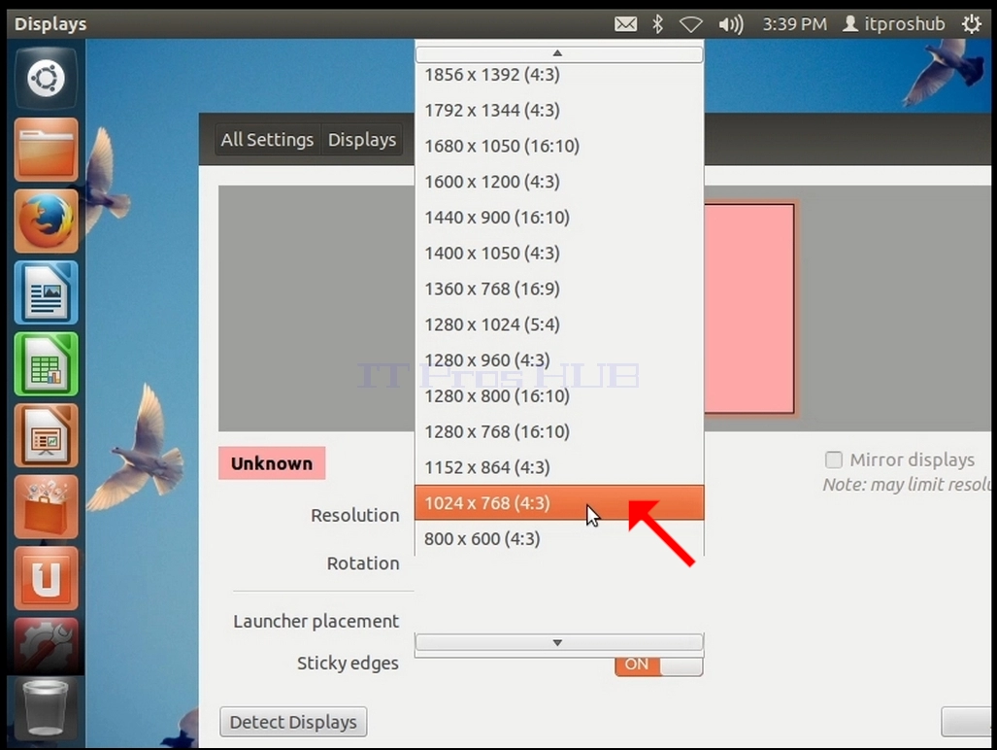Screen dimensions: 997x750
Task: Select 1280 x 800 (16:10) option
Action: [559, 395]
